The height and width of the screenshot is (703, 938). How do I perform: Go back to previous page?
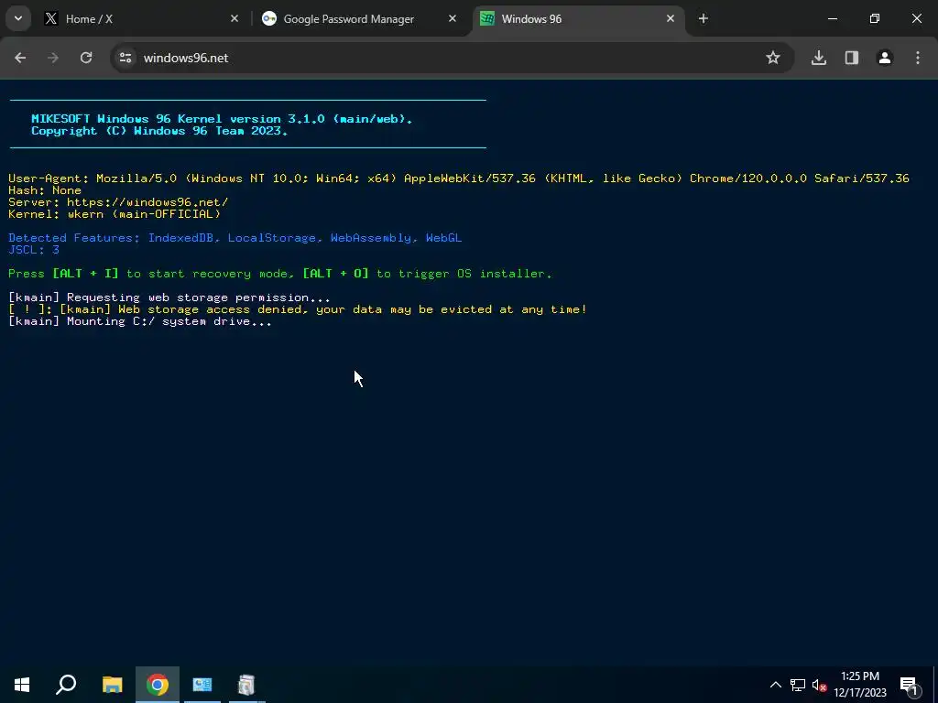coord(20,58)
